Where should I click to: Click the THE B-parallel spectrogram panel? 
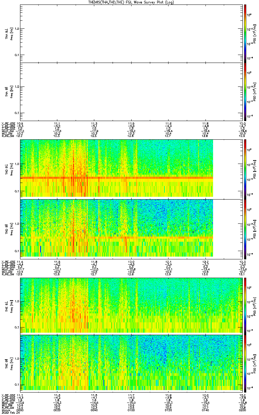[x=131, y=363]
